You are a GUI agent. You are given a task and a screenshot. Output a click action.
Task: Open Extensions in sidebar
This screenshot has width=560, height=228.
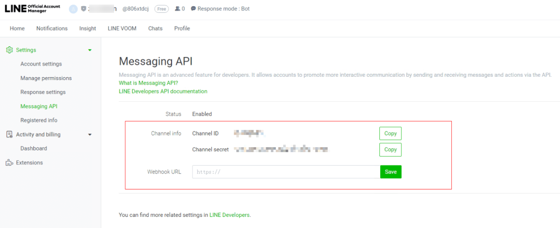tap(30, 163)
